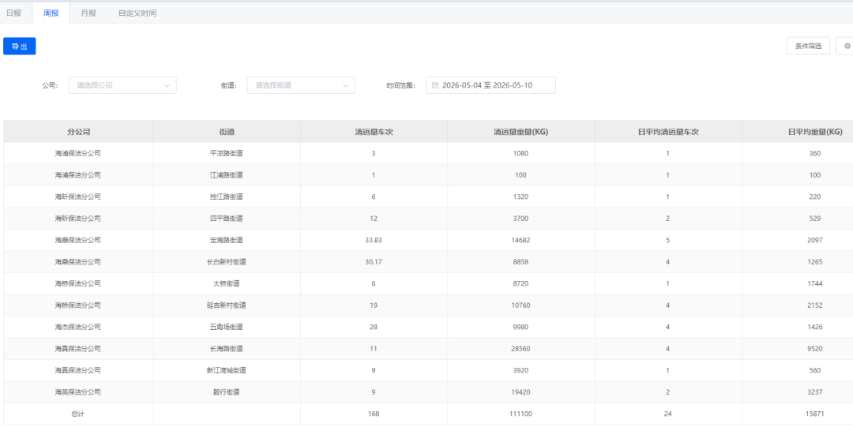Click the weight value 10760

521,305
